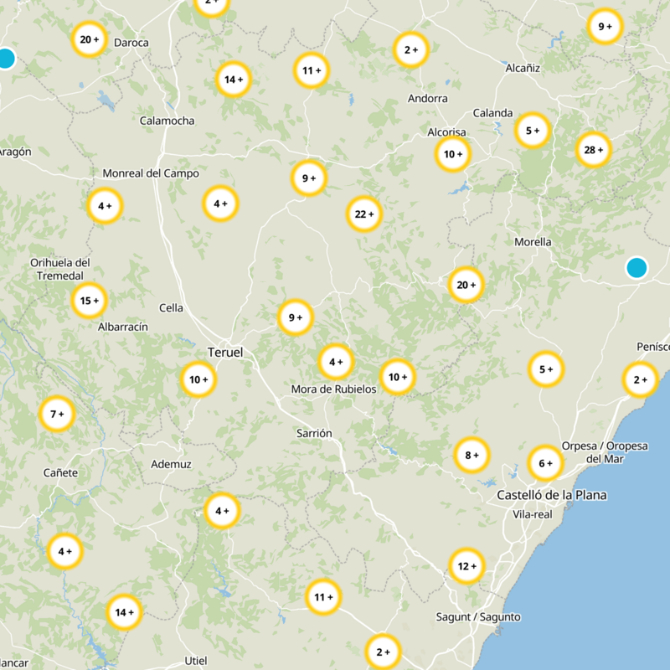Click the Mora de Rubielos label
Screen dimensions: 670x670
tap(333, 389)
